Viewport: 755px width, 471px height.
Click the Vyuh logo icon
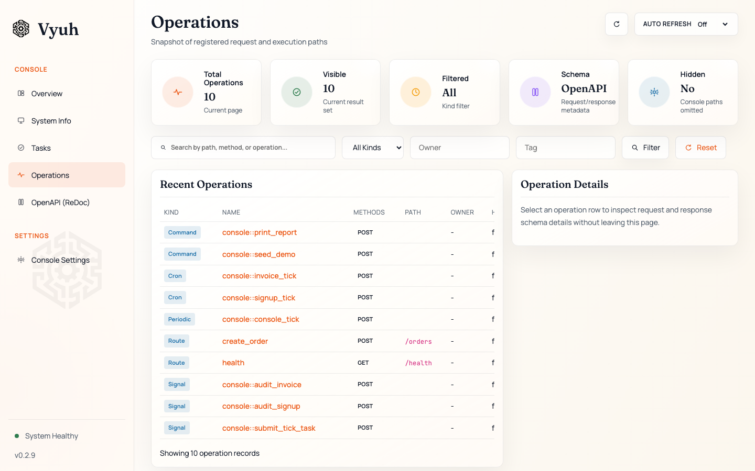(21, 29)
